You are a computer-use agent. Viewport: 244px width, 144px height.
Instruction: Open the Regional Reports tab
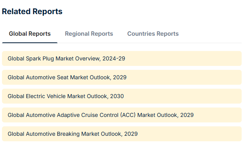click(89, 34)
